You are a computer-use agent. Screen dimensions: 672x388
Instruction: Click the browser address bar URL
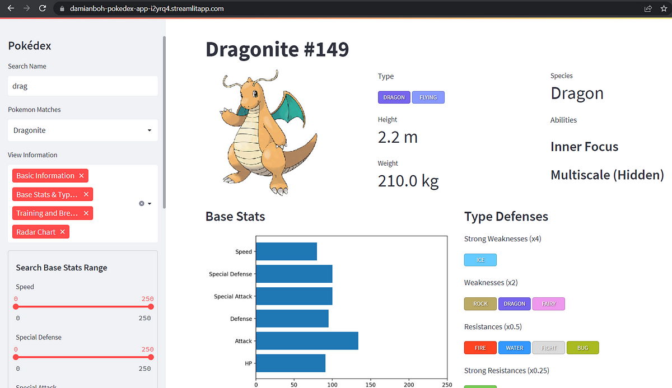pyautogui.click(x=147, y=8)
